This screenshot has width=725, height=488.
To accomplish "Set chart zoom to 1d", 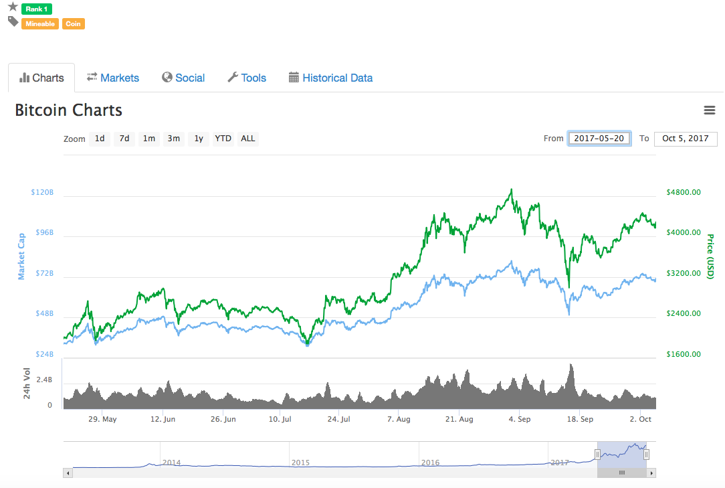I will point(100,139).
